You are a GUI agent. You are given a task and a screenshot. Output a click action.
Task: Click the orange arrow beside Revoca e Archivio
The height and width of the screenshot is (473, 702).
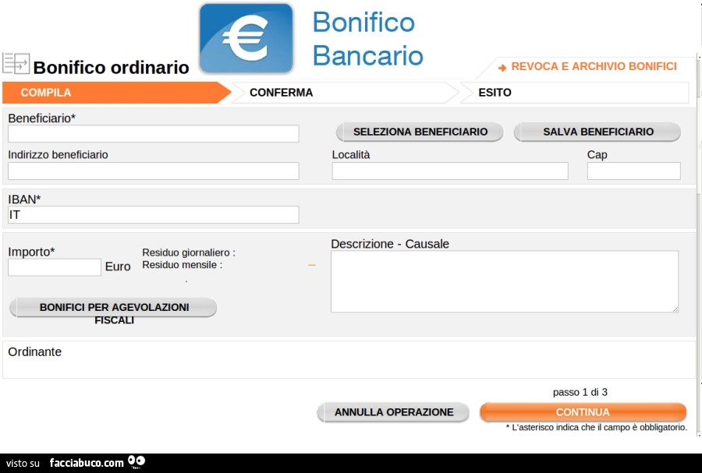[x=502, y=68]
